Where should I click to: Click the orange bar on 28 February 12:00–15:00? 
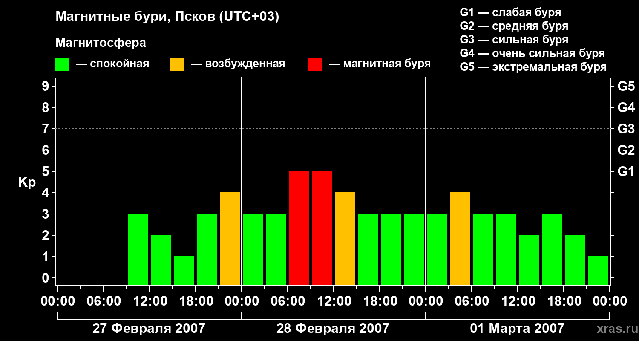click(x=345, y=238)
